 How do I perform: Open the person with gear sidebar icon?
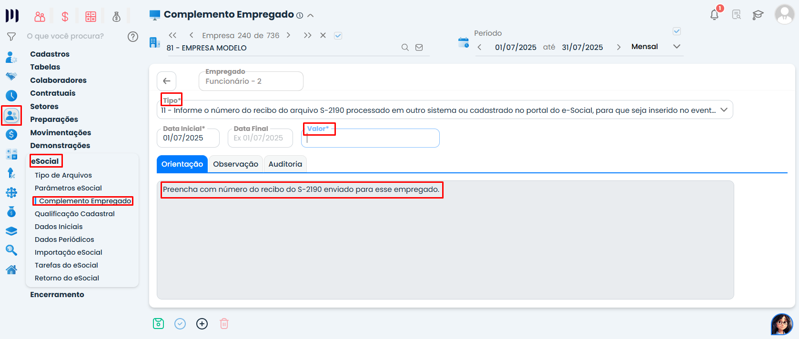tap(11, 57)
